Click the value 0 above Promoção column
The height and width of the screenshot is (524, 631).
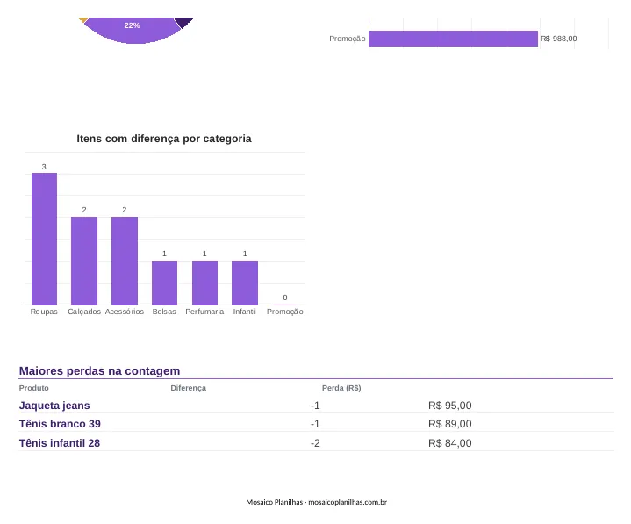coord(285,298)
